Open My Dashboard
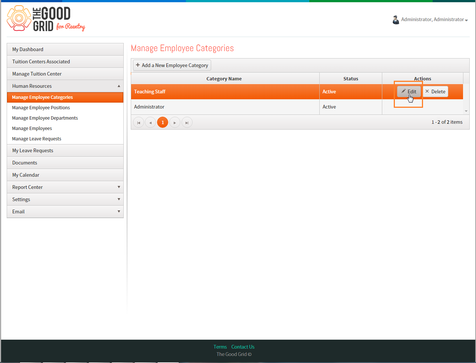476x363 pixels. pyautogui.click(x=65, y=49)
